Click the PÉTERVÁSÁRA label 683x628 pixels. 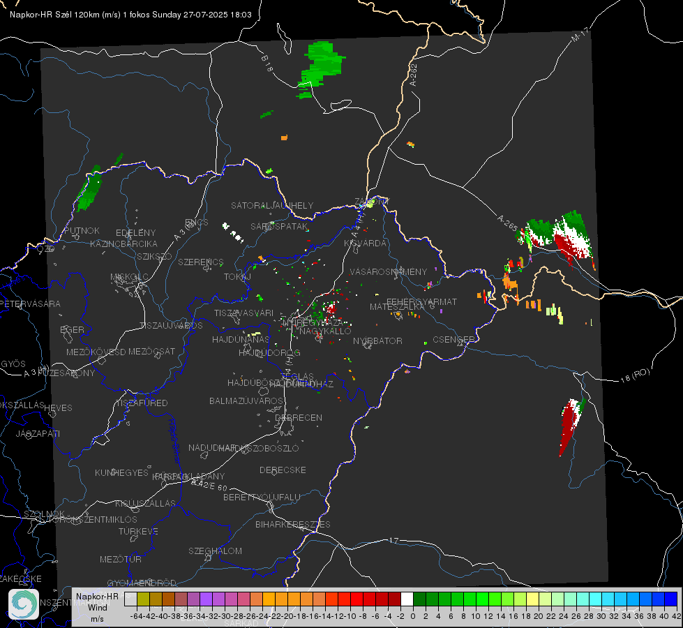pos(31,304)
